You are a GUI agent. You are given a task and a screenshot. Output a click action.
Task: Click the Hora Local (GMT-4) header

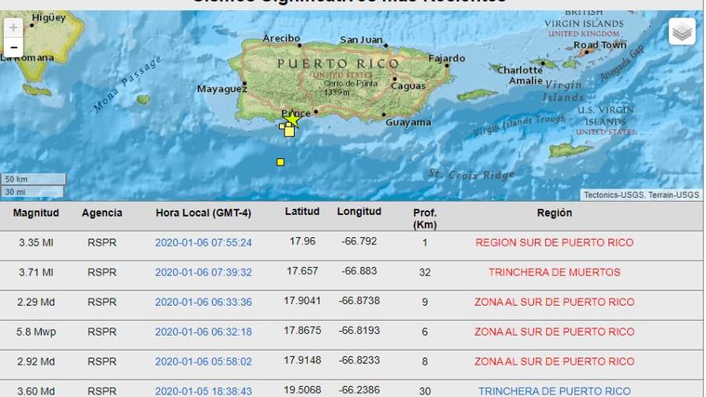coord(203,213)
